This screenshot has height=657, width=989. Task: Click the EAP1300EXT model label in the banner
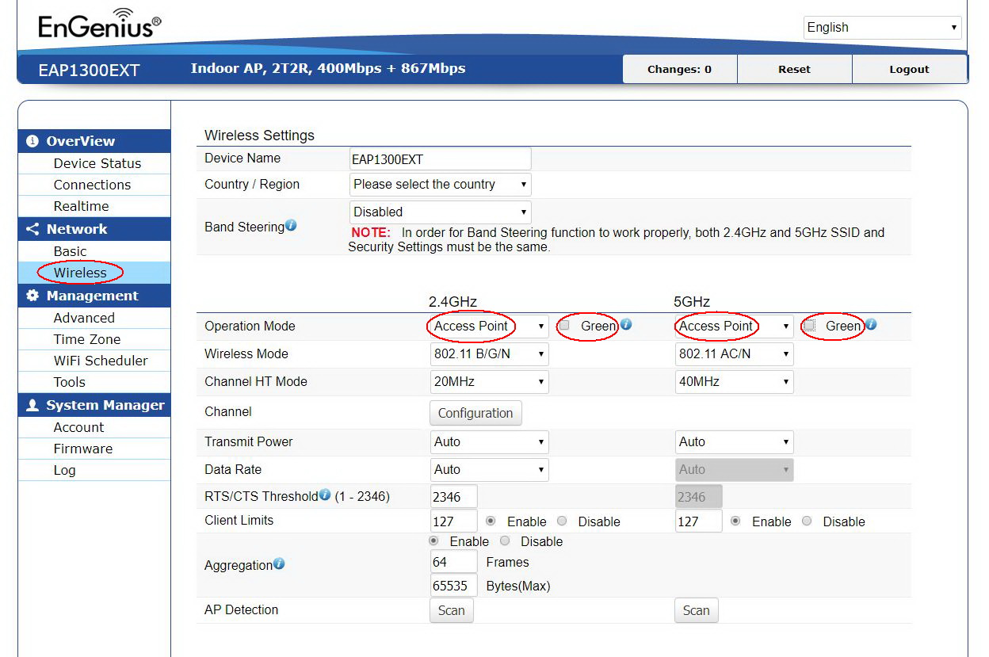89,71
